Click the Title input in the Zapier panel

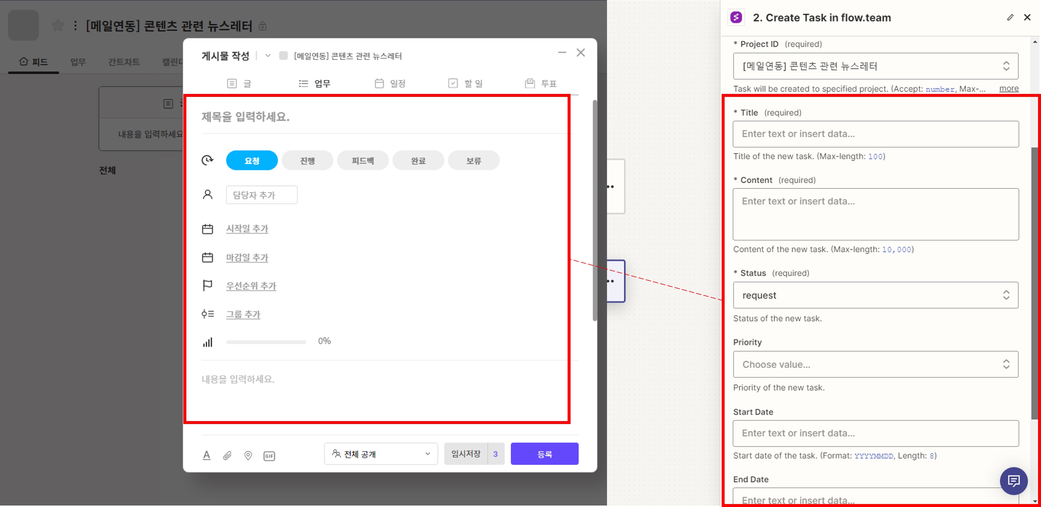(x=875, y=134)
